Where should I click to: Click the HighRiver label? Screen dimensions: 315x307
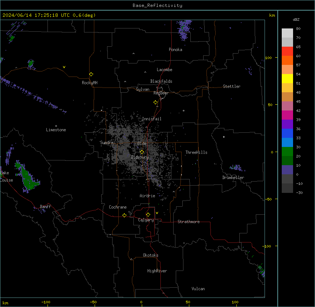[x=157, y=271]
